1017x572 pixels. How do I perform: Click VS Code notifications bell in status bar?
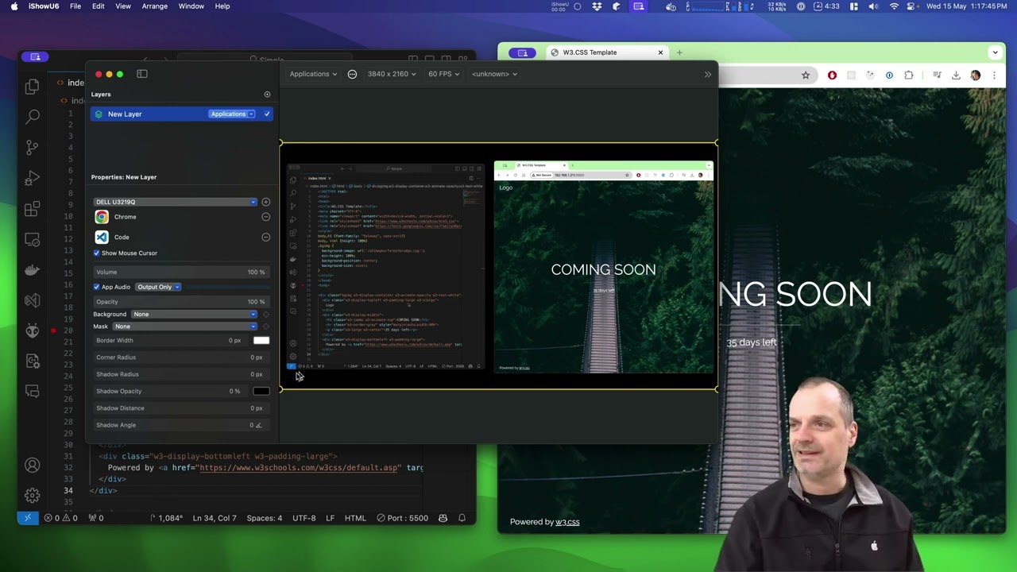(x=462, y=518)
